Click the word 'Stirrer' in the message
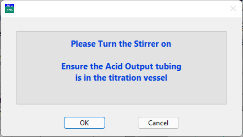243x137 pixels. [x=146, y=44]
